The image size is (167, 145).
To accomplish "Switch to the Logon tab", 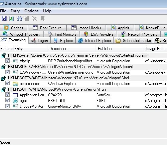I will click(x=39, y=41).
